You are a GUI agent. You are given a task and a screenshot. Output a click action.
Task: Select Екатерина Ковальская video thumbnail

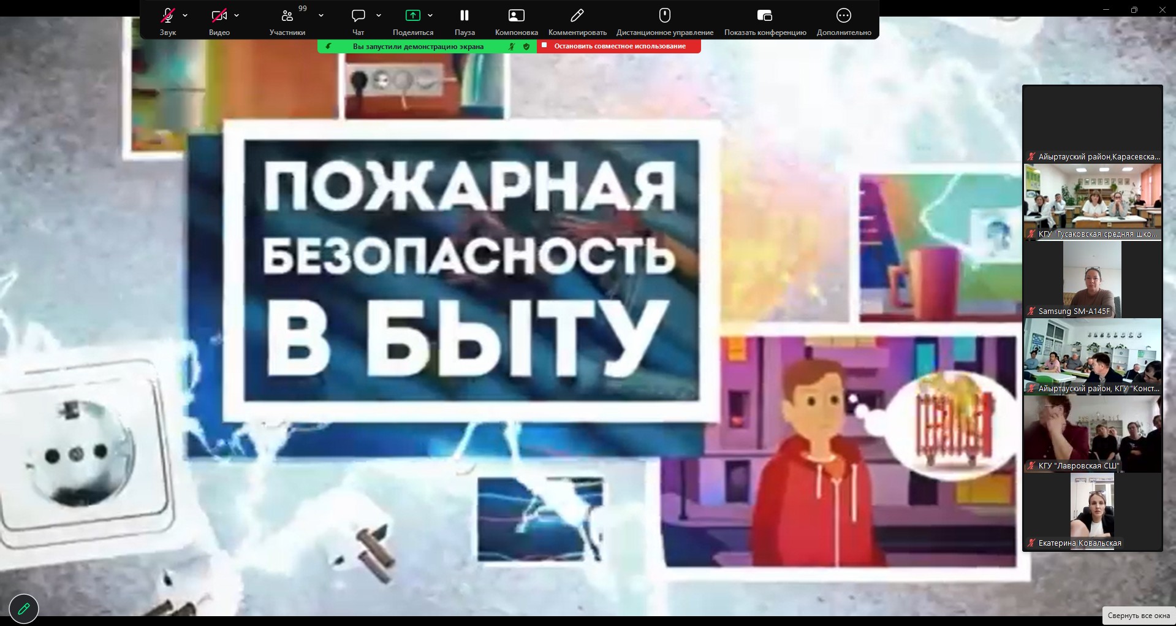click(1092, 510)
